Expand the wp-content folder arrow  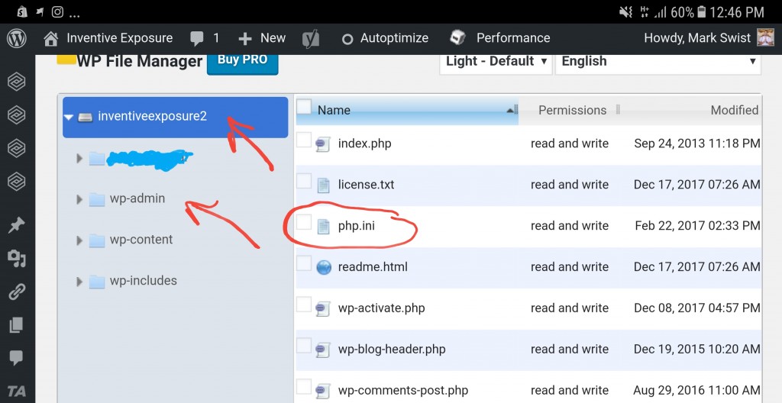79,241
